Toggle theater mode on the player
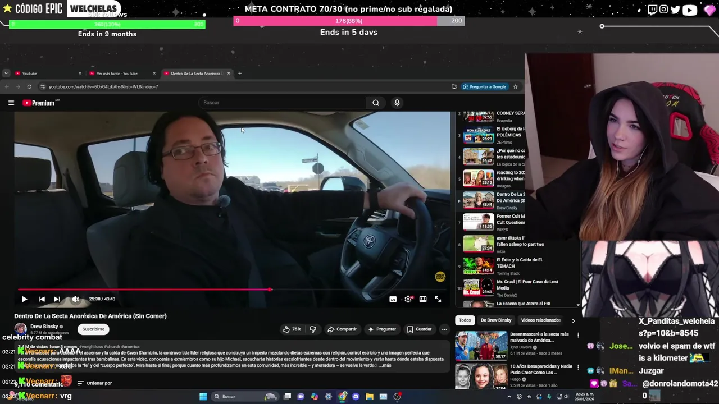This screenshot has width=719, height=404. point(423,299)
